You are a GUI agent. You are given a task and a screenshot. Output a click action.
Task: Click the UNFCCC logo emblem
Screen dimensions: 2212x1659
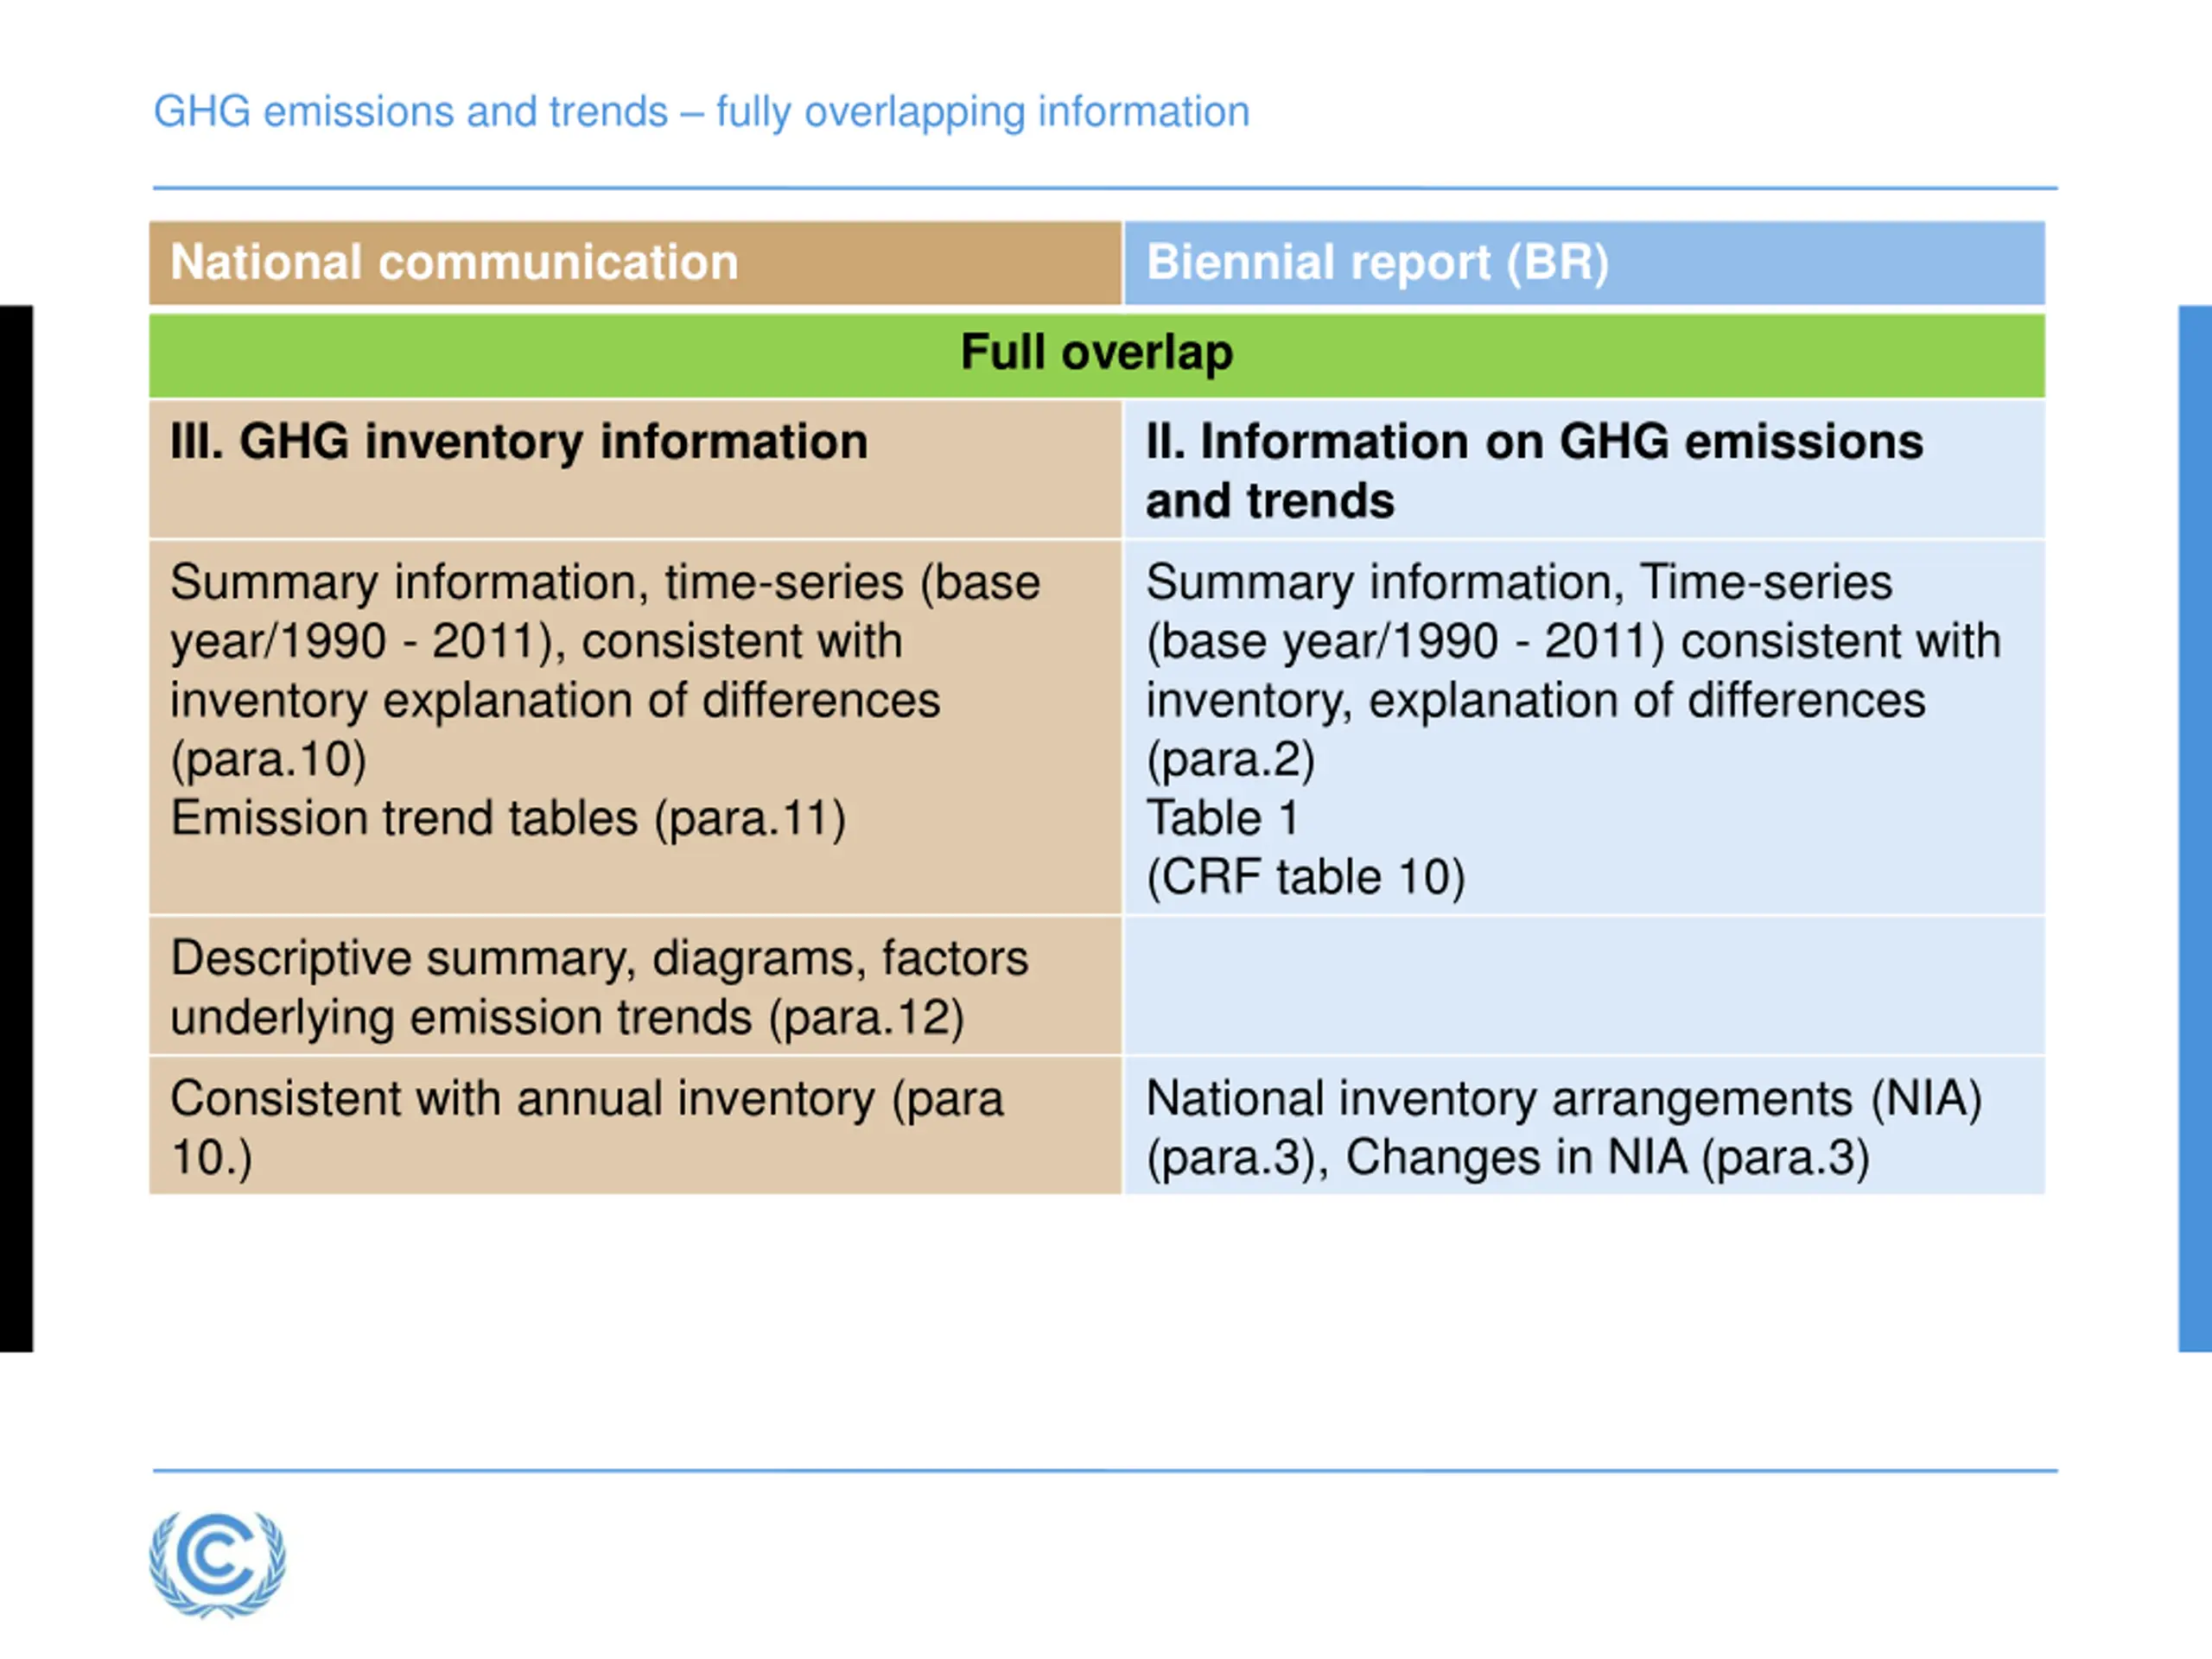(217, 1564)
